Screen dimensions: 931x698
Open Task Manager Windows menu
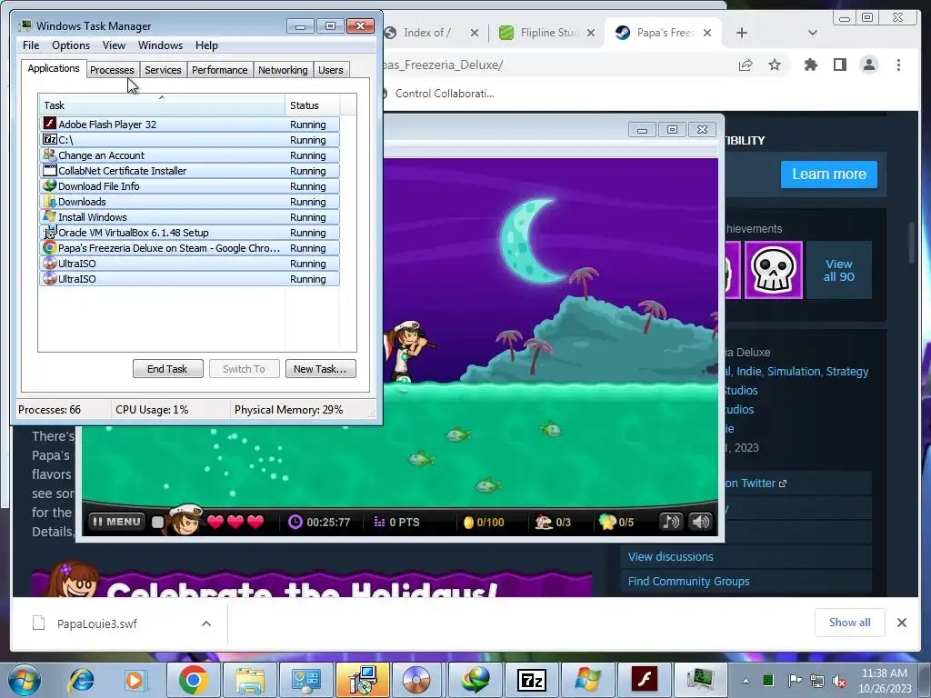(160, 45)
